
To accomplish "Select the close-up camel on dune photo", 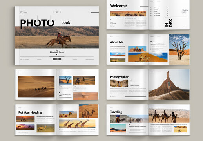I will tap(88, 111).
